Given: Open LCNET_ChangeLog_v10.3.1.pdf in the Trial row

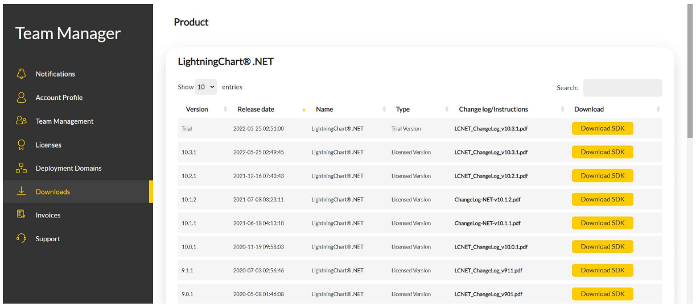Looking at the screenshot, I should coord(491,129).
